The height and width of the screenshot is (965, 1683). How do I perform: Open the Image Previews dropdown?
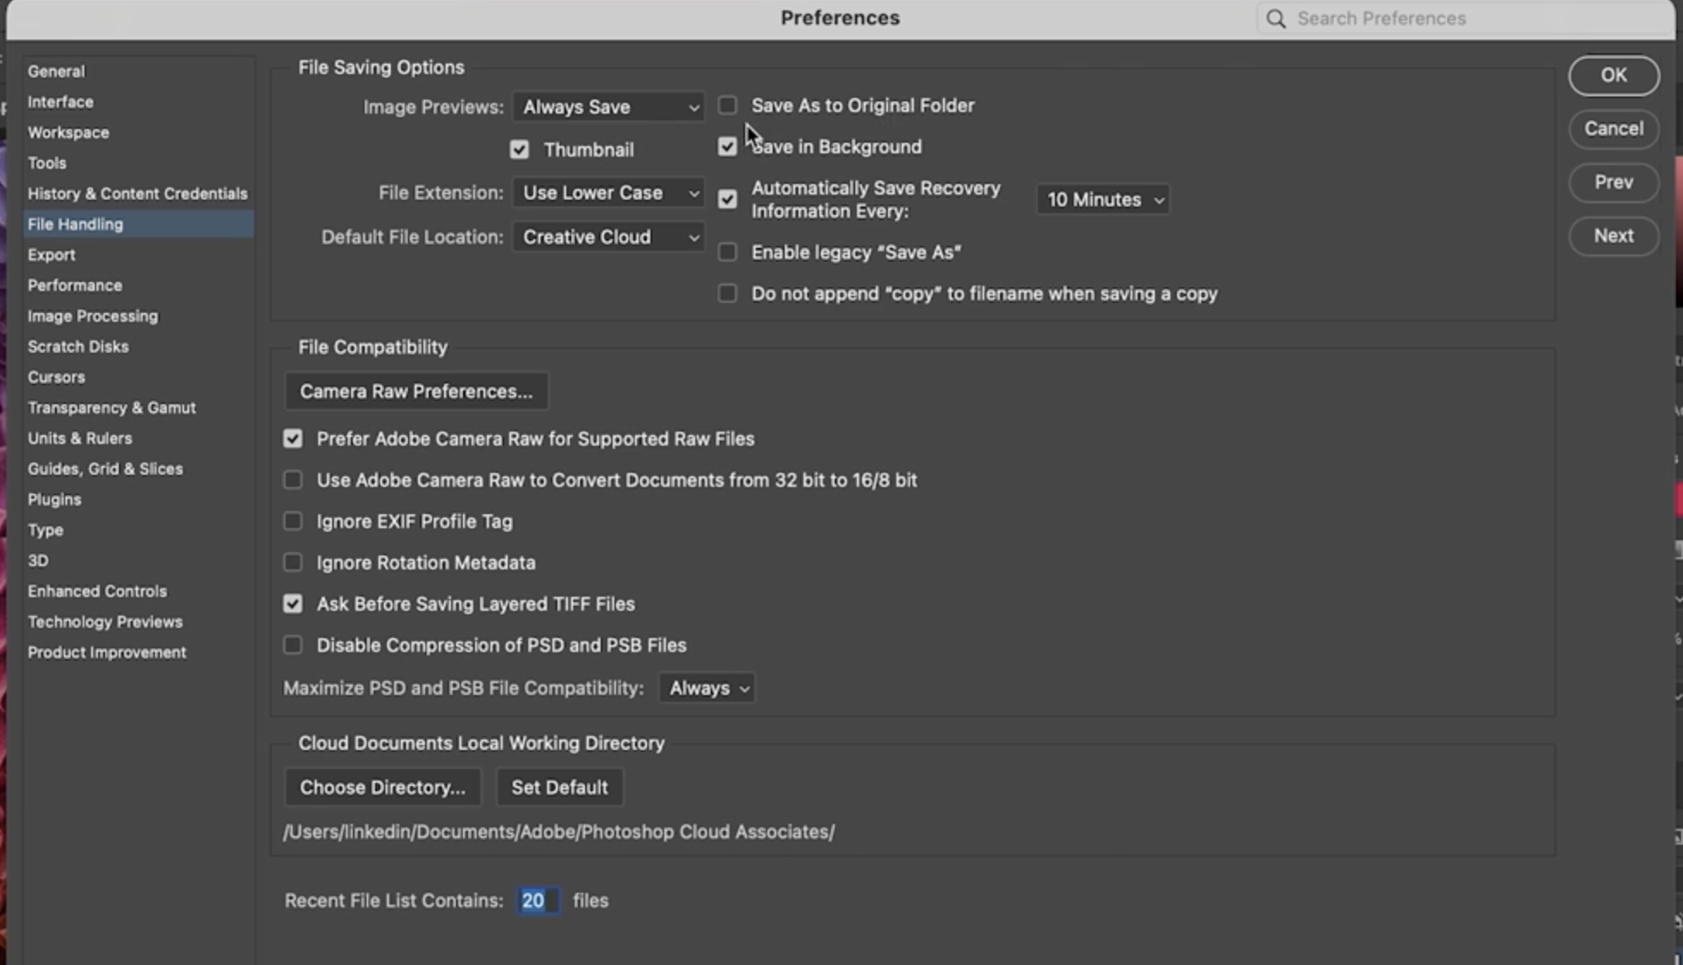tap(608, 108)
